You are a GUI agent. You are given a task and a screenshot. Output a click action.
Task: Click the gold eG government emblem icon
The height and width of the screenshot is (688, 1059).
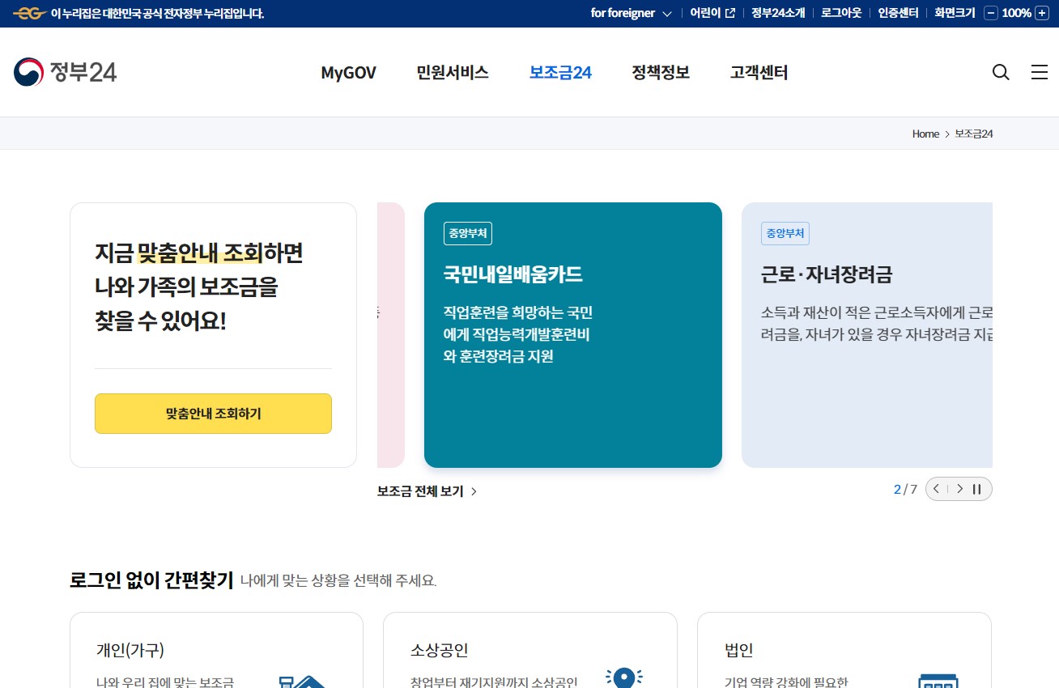coord(29,13)
